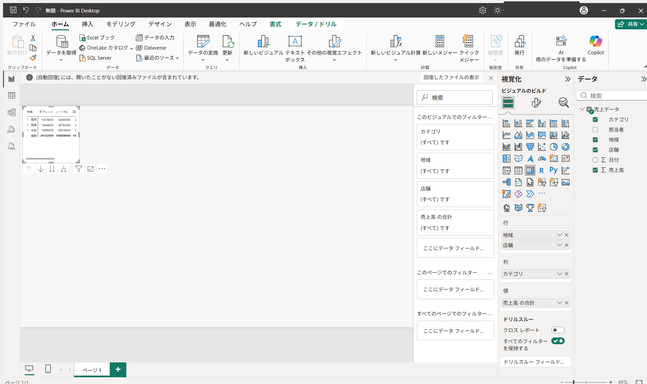Toggle the クロス レポート switch
Screen dimensions: 647x384
pyautogui.click(x=558, y=330)
